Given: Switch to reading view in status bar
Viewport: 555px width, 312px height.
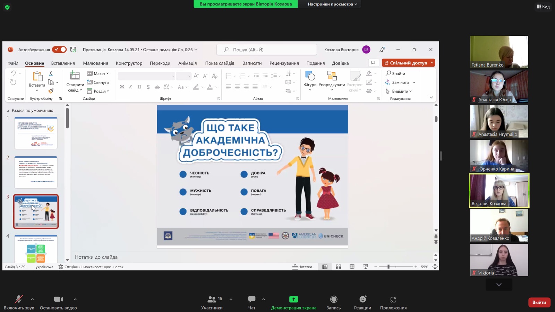Looking at the screenshot, I should coord(352,267).
